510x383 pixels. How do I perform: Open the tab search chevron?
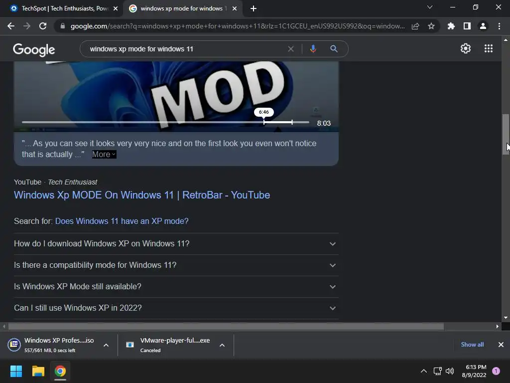(430, 7)
